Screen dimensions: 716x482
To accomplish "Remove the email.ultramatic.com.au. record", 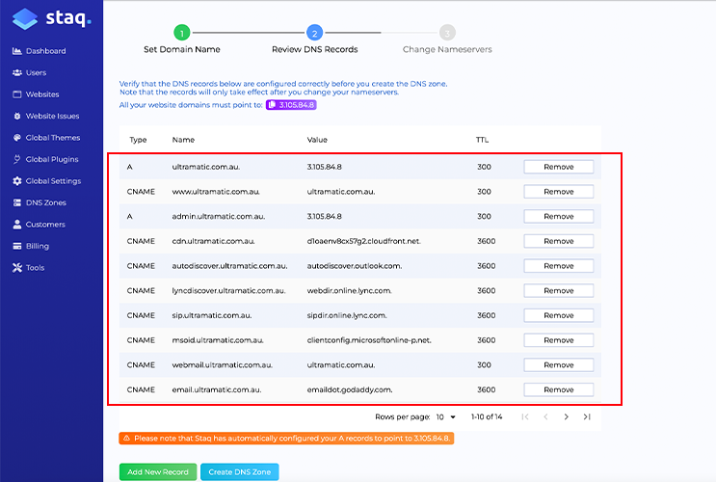I will tap(559, 389).
